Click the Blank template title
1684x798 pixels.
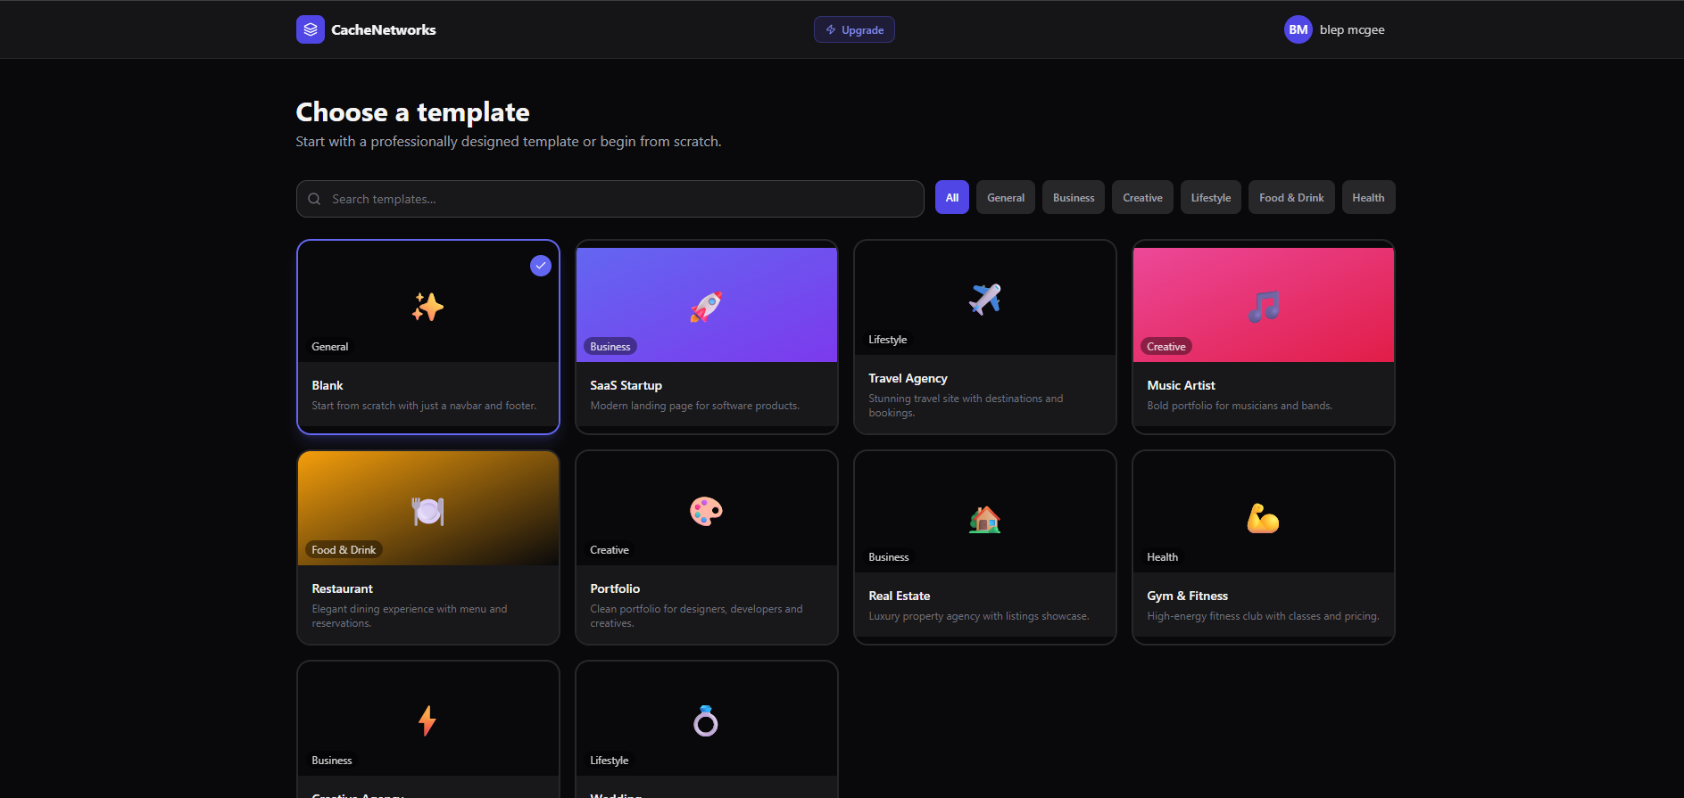click(328, 385)
